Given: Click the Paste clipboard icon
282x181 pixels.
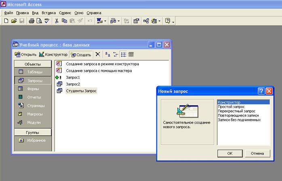Looking at the screenshot, I should tap(72, 21).
